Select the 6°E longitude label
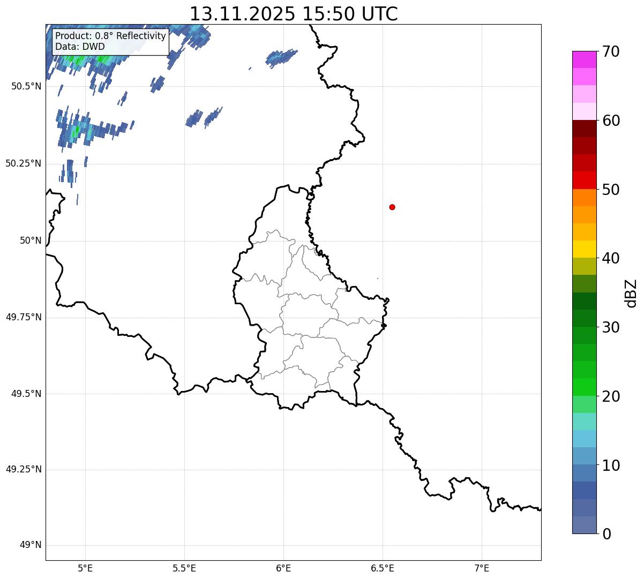The width and height of the screenshot is (644, 579). [x=283, y=568]
